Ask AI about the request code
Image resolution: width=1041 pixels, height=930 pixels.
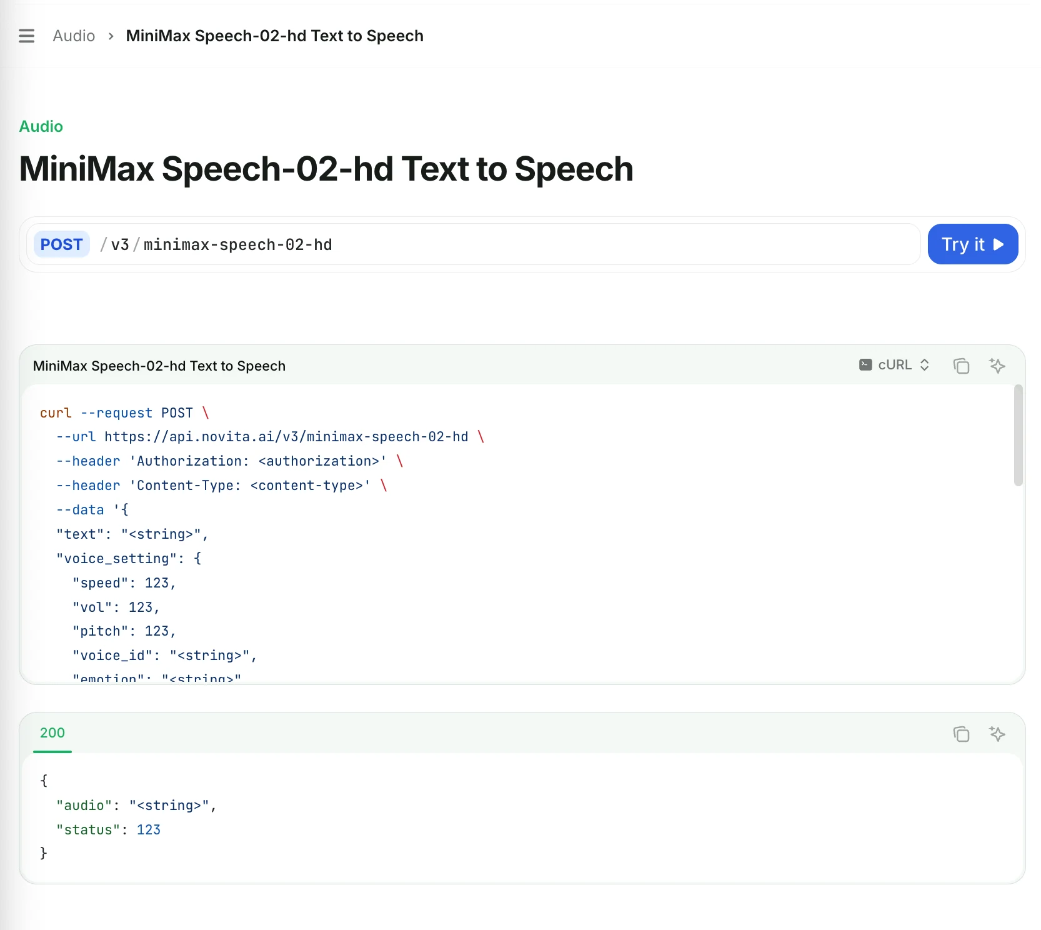[x=997, y=365]
